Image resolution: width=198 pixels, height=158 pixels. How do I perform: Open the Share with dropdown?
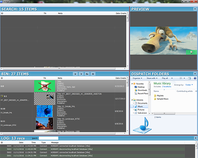click(152, 78)
